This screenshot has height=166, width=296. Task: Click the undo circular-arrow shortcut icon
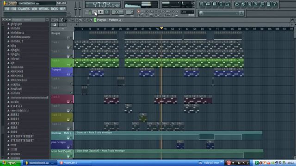236,4
